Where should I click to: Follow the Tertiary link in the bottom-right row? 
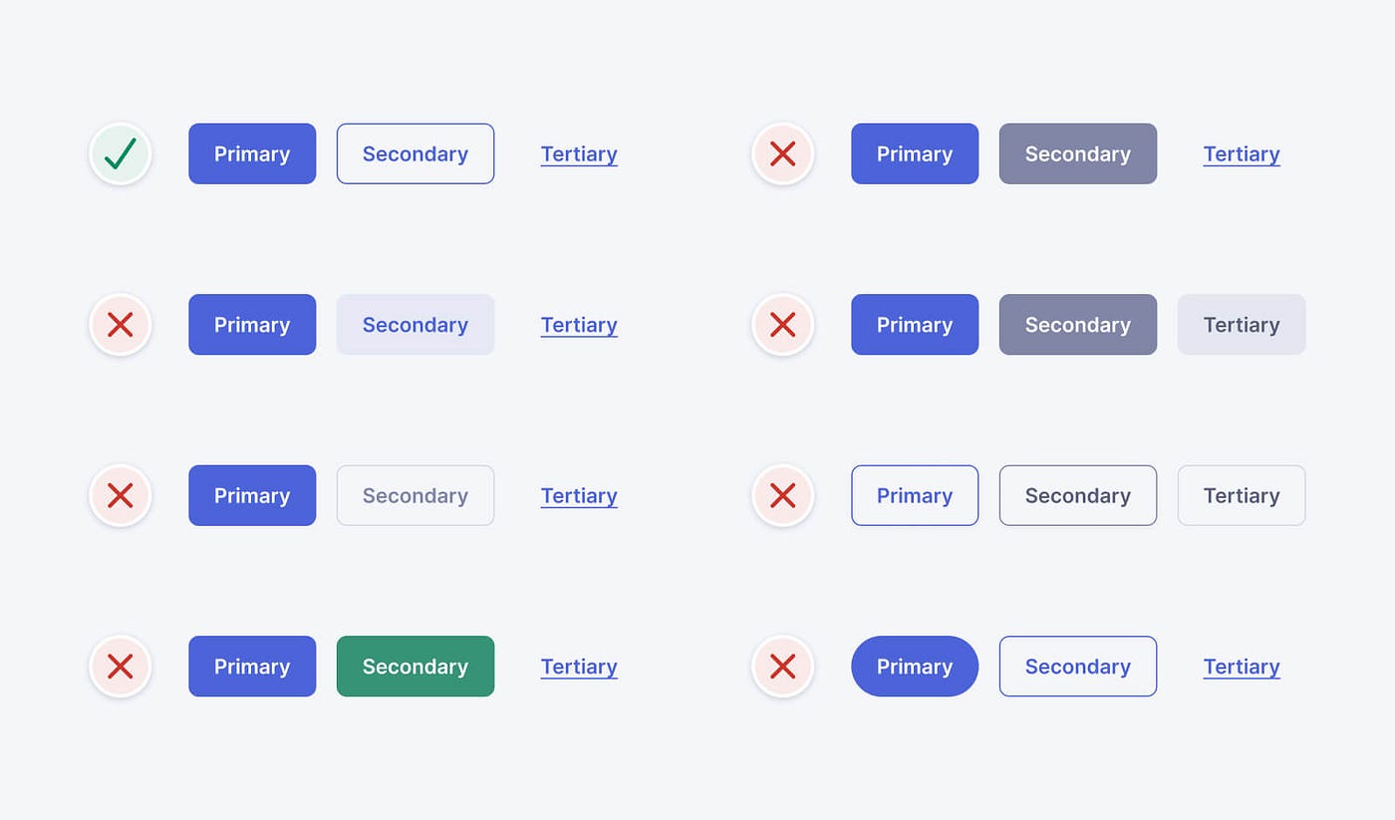point(1241,666)
